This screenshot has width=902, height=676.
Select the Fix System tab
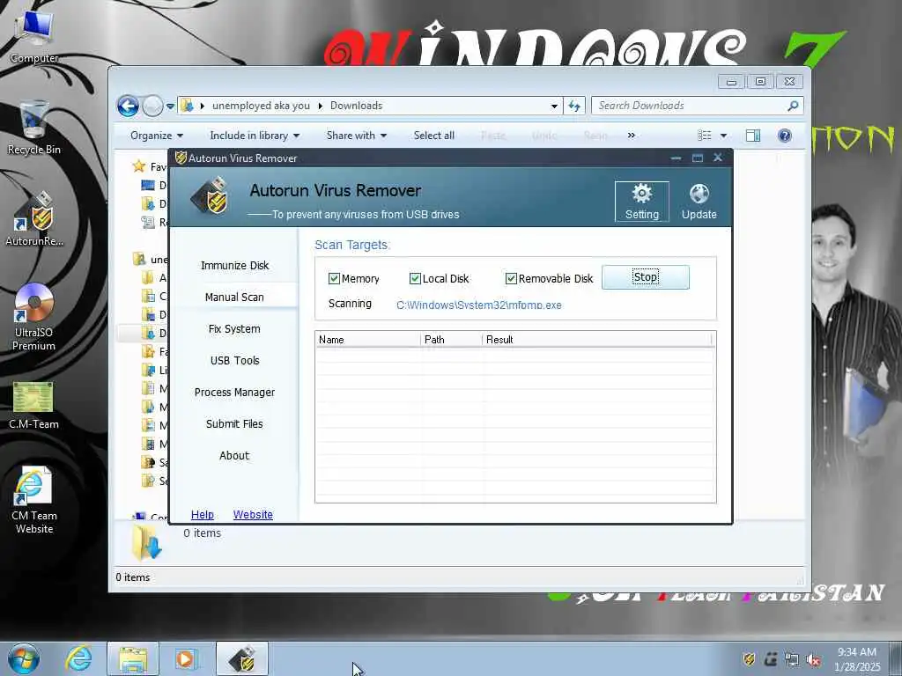(x=234, y=329)
